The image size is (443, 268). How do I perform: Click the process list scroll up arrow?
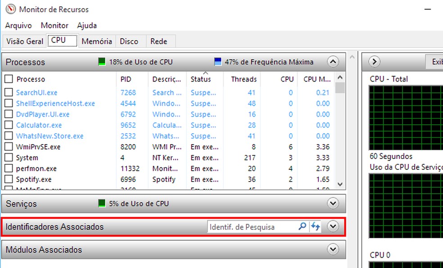340,77
